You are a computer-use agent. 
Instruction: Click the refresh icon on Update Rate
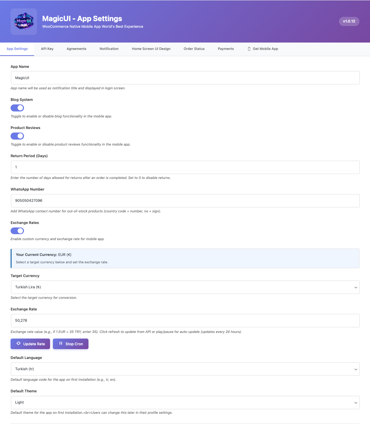click(19, 343)
